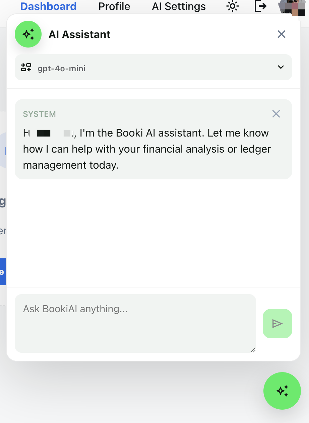Dismiss the SYSTEM greeting message
The image size is (309, 423).
point(276,114)
